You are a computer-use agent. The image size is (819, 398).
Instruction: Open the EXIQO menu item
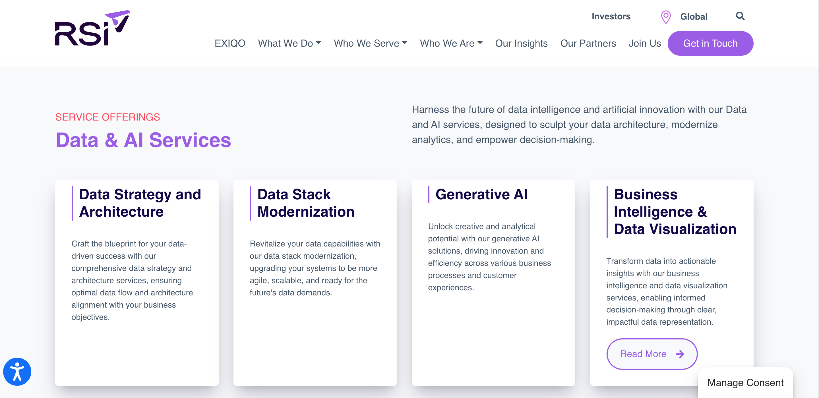coord(230,43)
